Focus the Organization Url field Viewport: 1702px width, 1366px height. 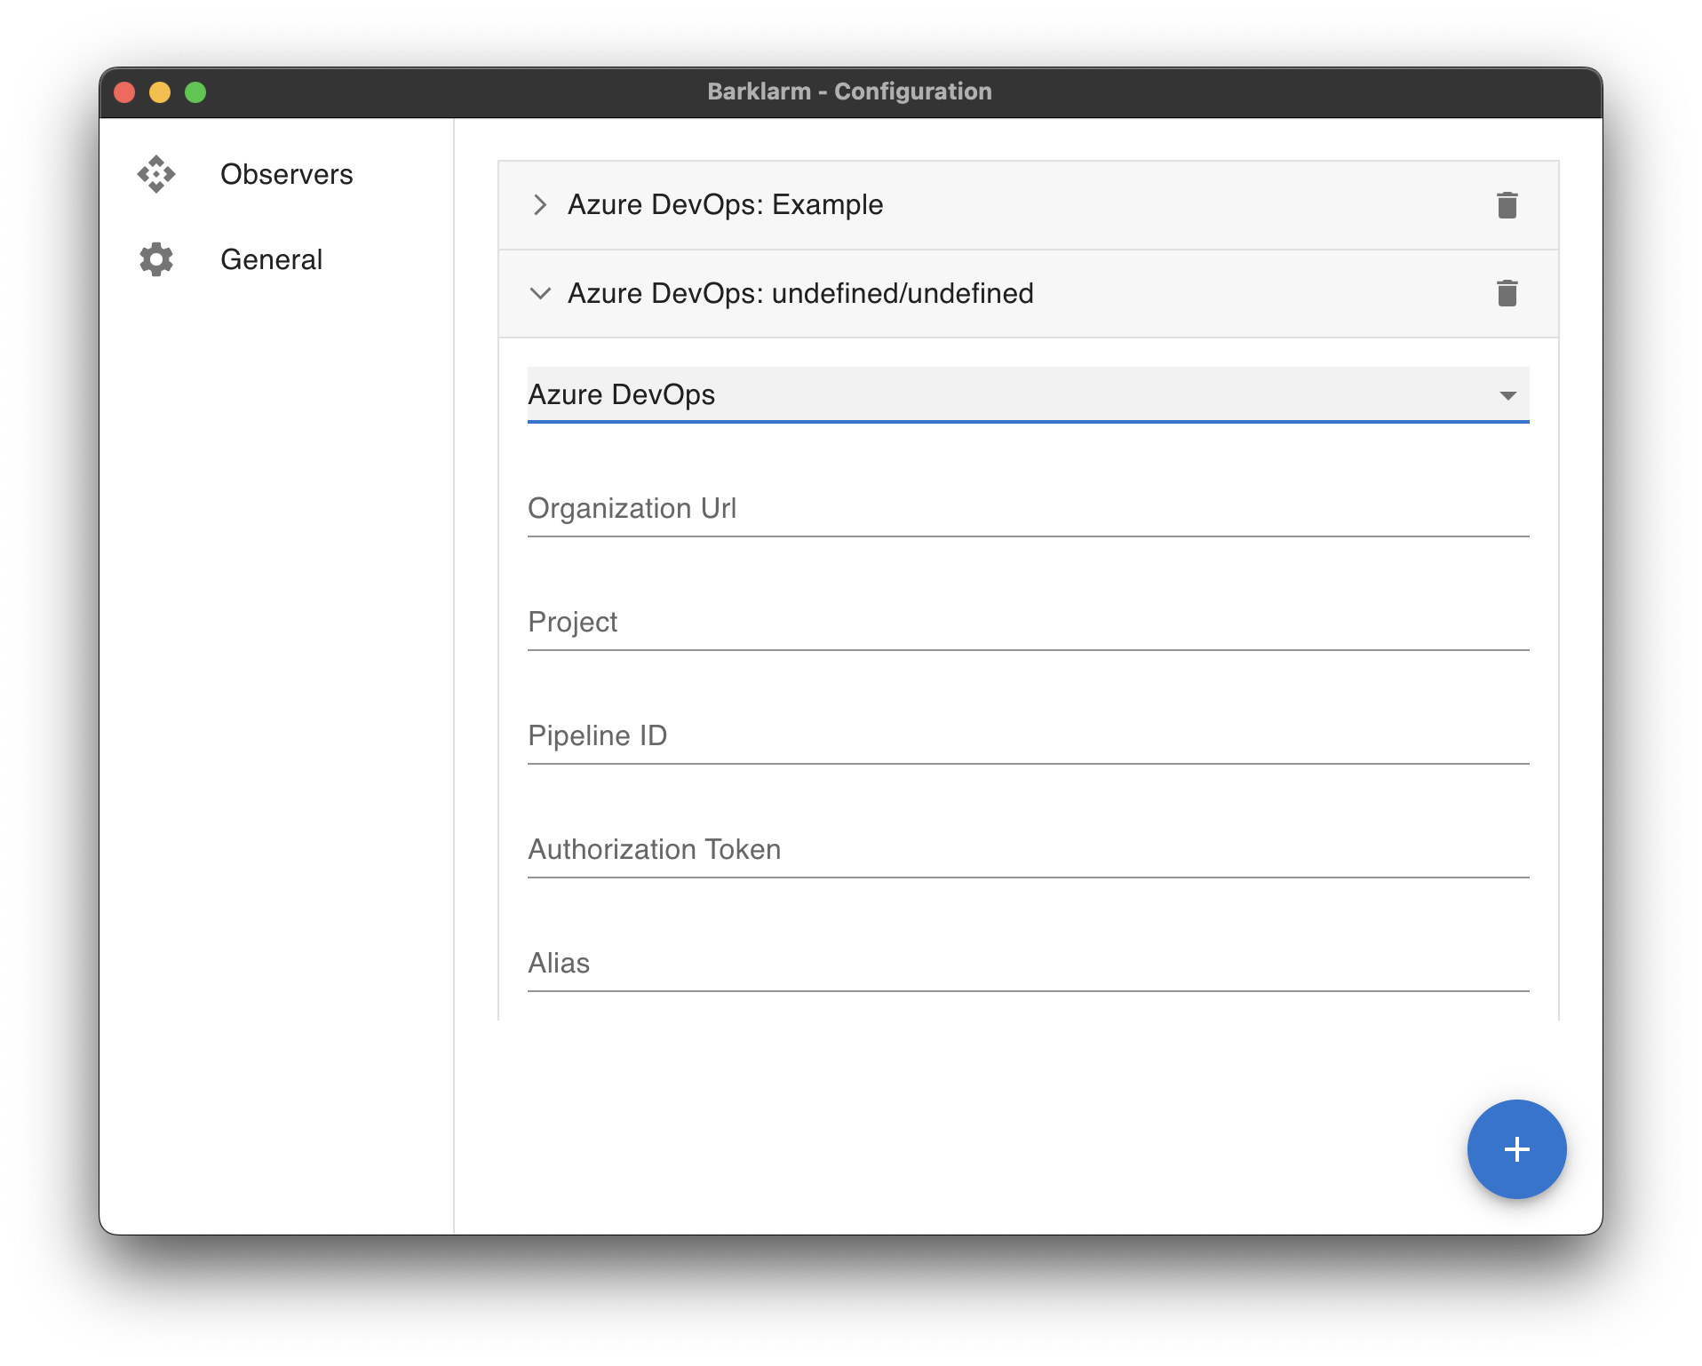click(1028, 509)
